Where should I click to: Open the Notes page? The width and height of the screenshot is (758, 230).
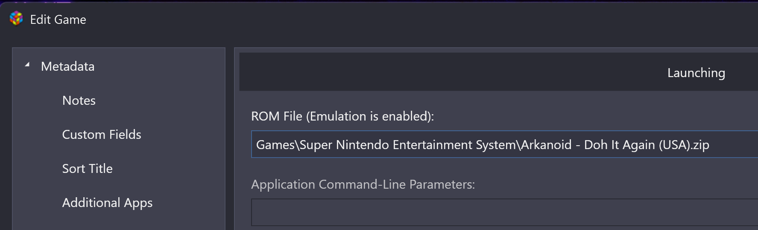click(79, 101)
